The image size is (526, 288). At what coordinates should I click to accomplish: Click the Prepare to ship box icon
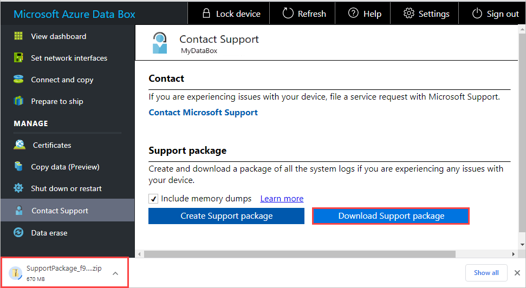click(18, 101)
